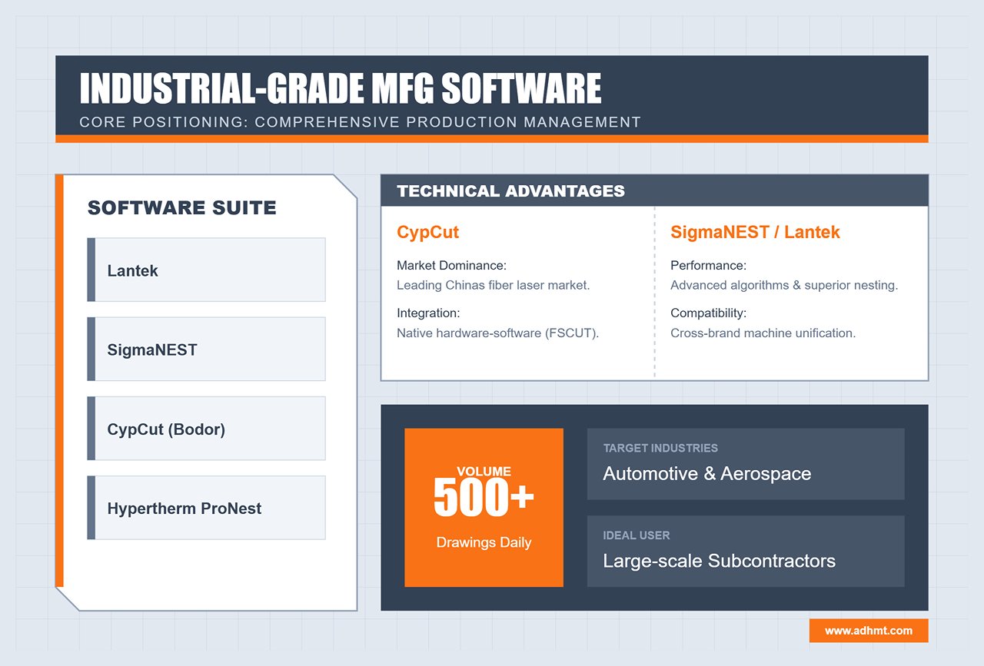This screenshot has width=984, height=666.
Task: Click the Native hardware-software (FSCUT) text
Action: pyautogui.click(x=497, y=333)
